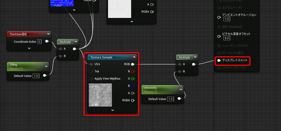Edit the ピクセル深度オフセット 0.0 value

[x=227, y=38]
